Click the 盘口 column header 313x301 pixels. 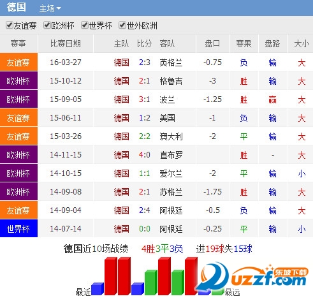click(212, 43)
